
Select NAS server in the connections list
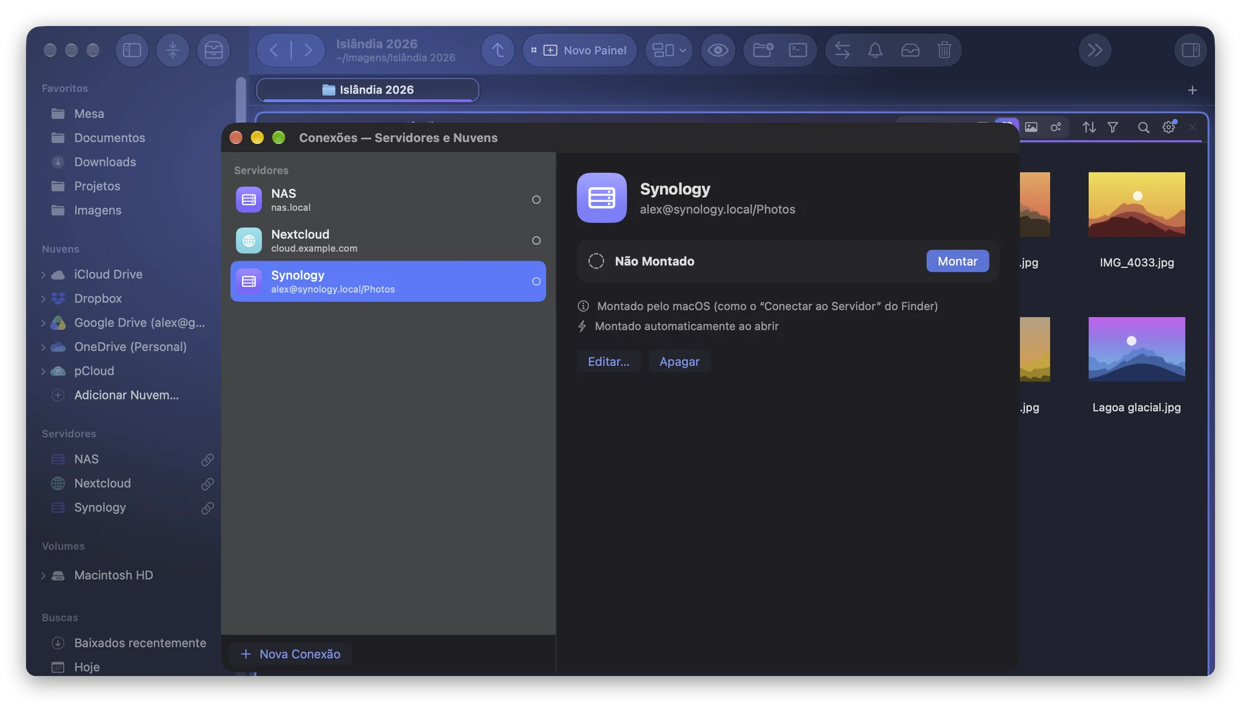(388, 200)
